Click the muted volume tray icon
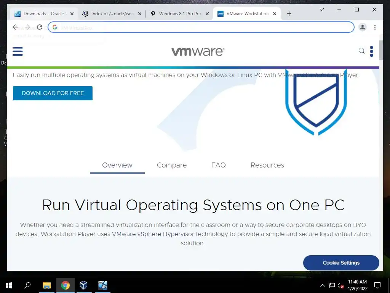390x293 pixels. click(341, 285)
